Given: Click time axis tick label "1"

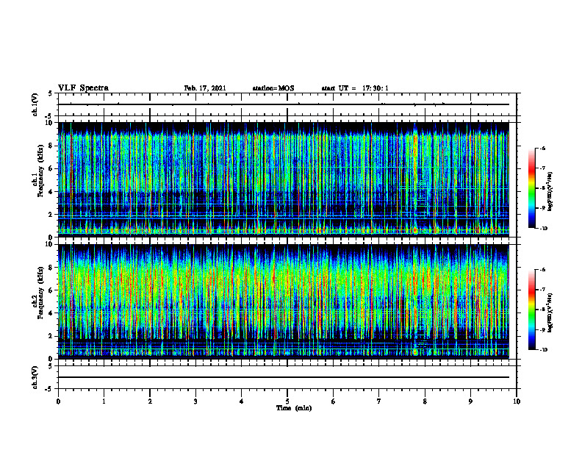Looking at the screenshot, I should (104, 401).
